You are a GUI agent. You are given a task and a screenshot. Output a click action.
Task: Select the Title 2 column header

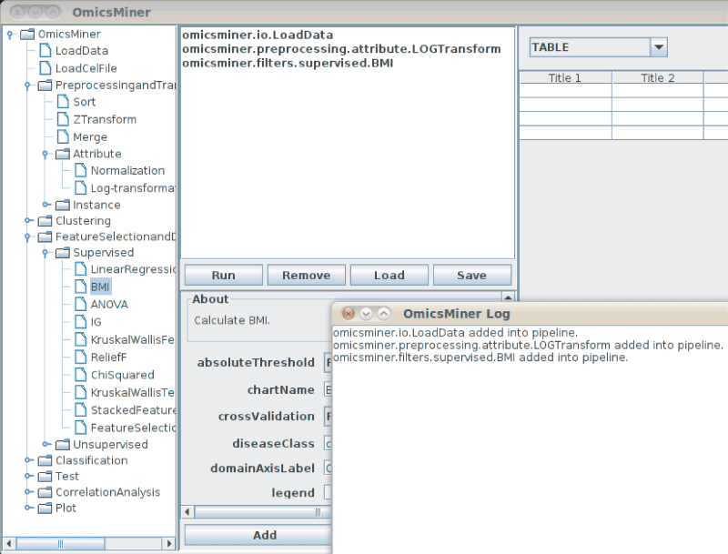[x=657, y=78]
